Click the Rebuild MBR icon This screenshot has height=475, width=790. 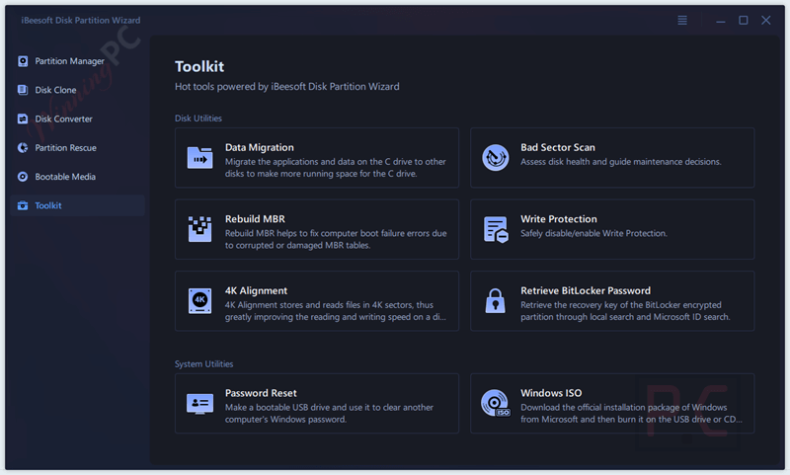(200, 229)
